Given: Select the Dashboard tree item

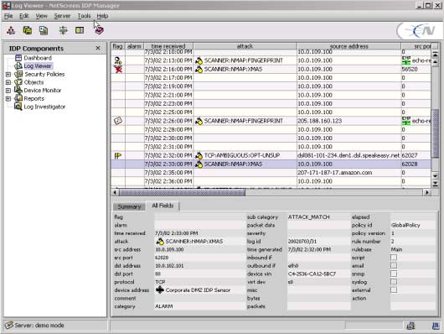Looking at the screenshot, I should [x=38, y=58].
